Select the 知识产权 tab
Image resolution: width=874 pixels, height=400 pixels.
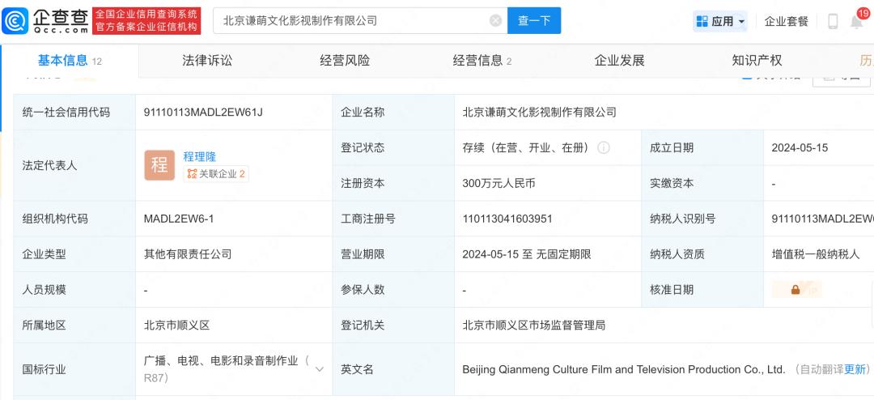coord(757,61)
